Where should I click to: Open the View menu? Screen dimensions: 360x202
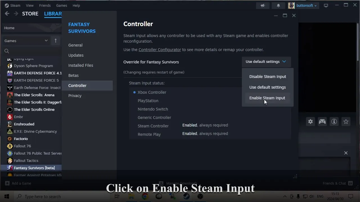(30, 5)
